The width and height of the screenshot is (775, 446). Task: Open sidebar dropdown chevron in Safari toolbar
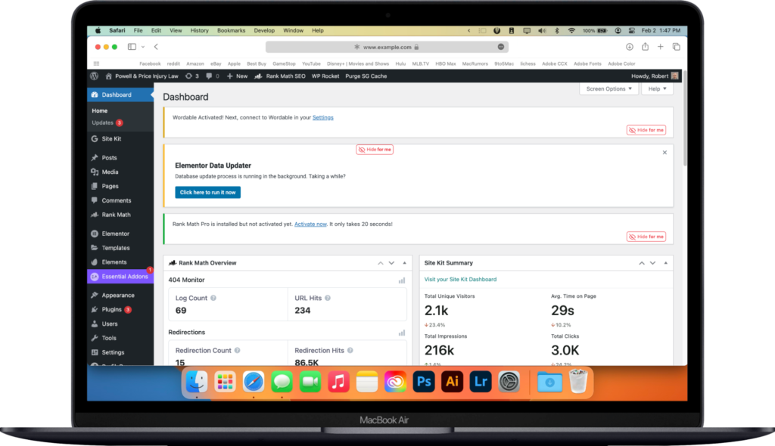click(143, 47)
